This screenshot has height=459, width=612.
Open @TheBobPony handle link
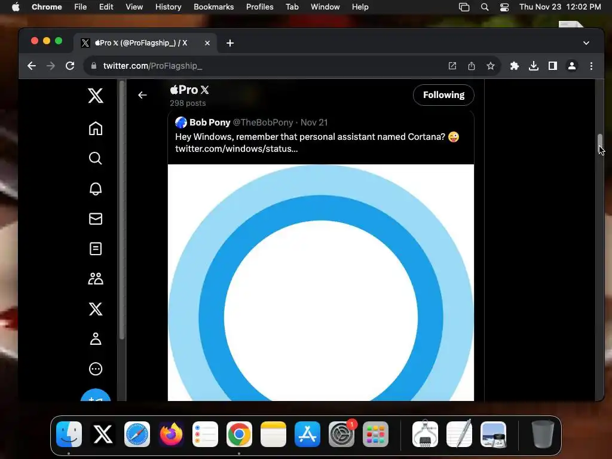click(x=263, y=122)
